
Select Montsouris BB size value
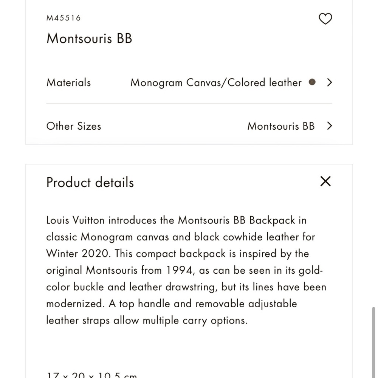coord(281,126)
